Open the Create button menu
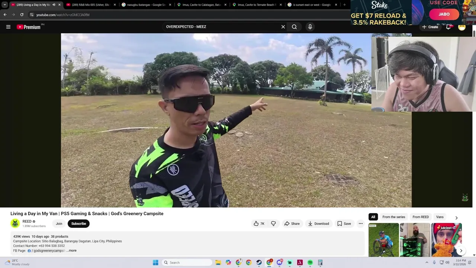 click(x=430, y=27)
